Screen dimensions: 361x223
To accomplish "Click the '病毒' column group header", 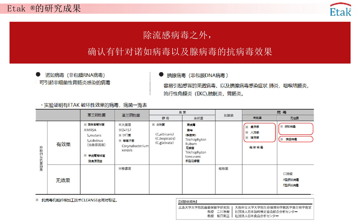I will point(282,112).
